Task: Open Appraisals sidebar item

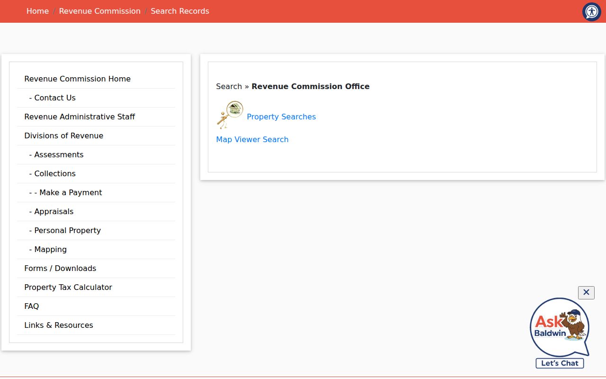Action: coord(96,211)
